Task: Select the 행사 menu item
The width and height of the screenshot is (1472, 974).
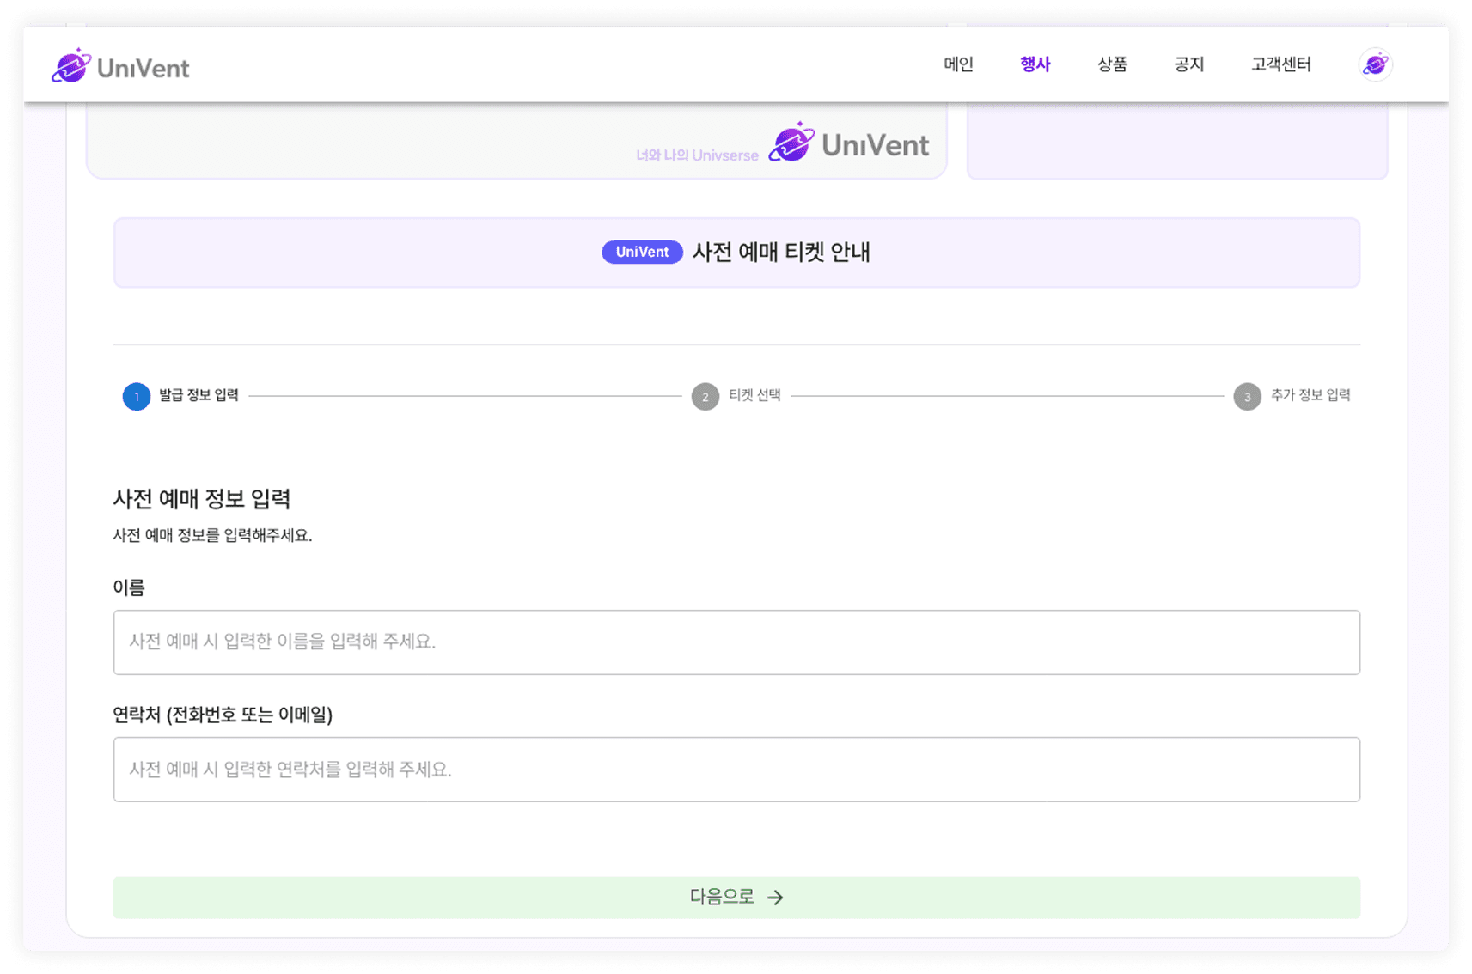Action: pyautogui.click(x=1035, y=64)
